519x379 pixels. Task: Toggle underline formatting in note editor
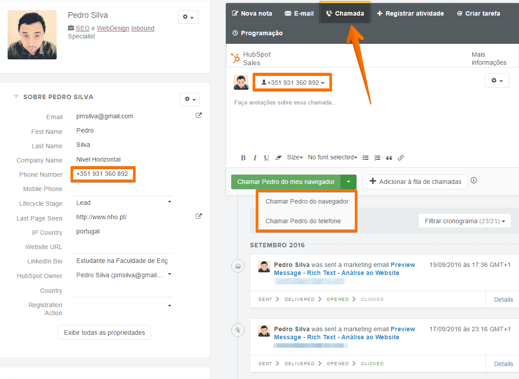tap(266, 158)
